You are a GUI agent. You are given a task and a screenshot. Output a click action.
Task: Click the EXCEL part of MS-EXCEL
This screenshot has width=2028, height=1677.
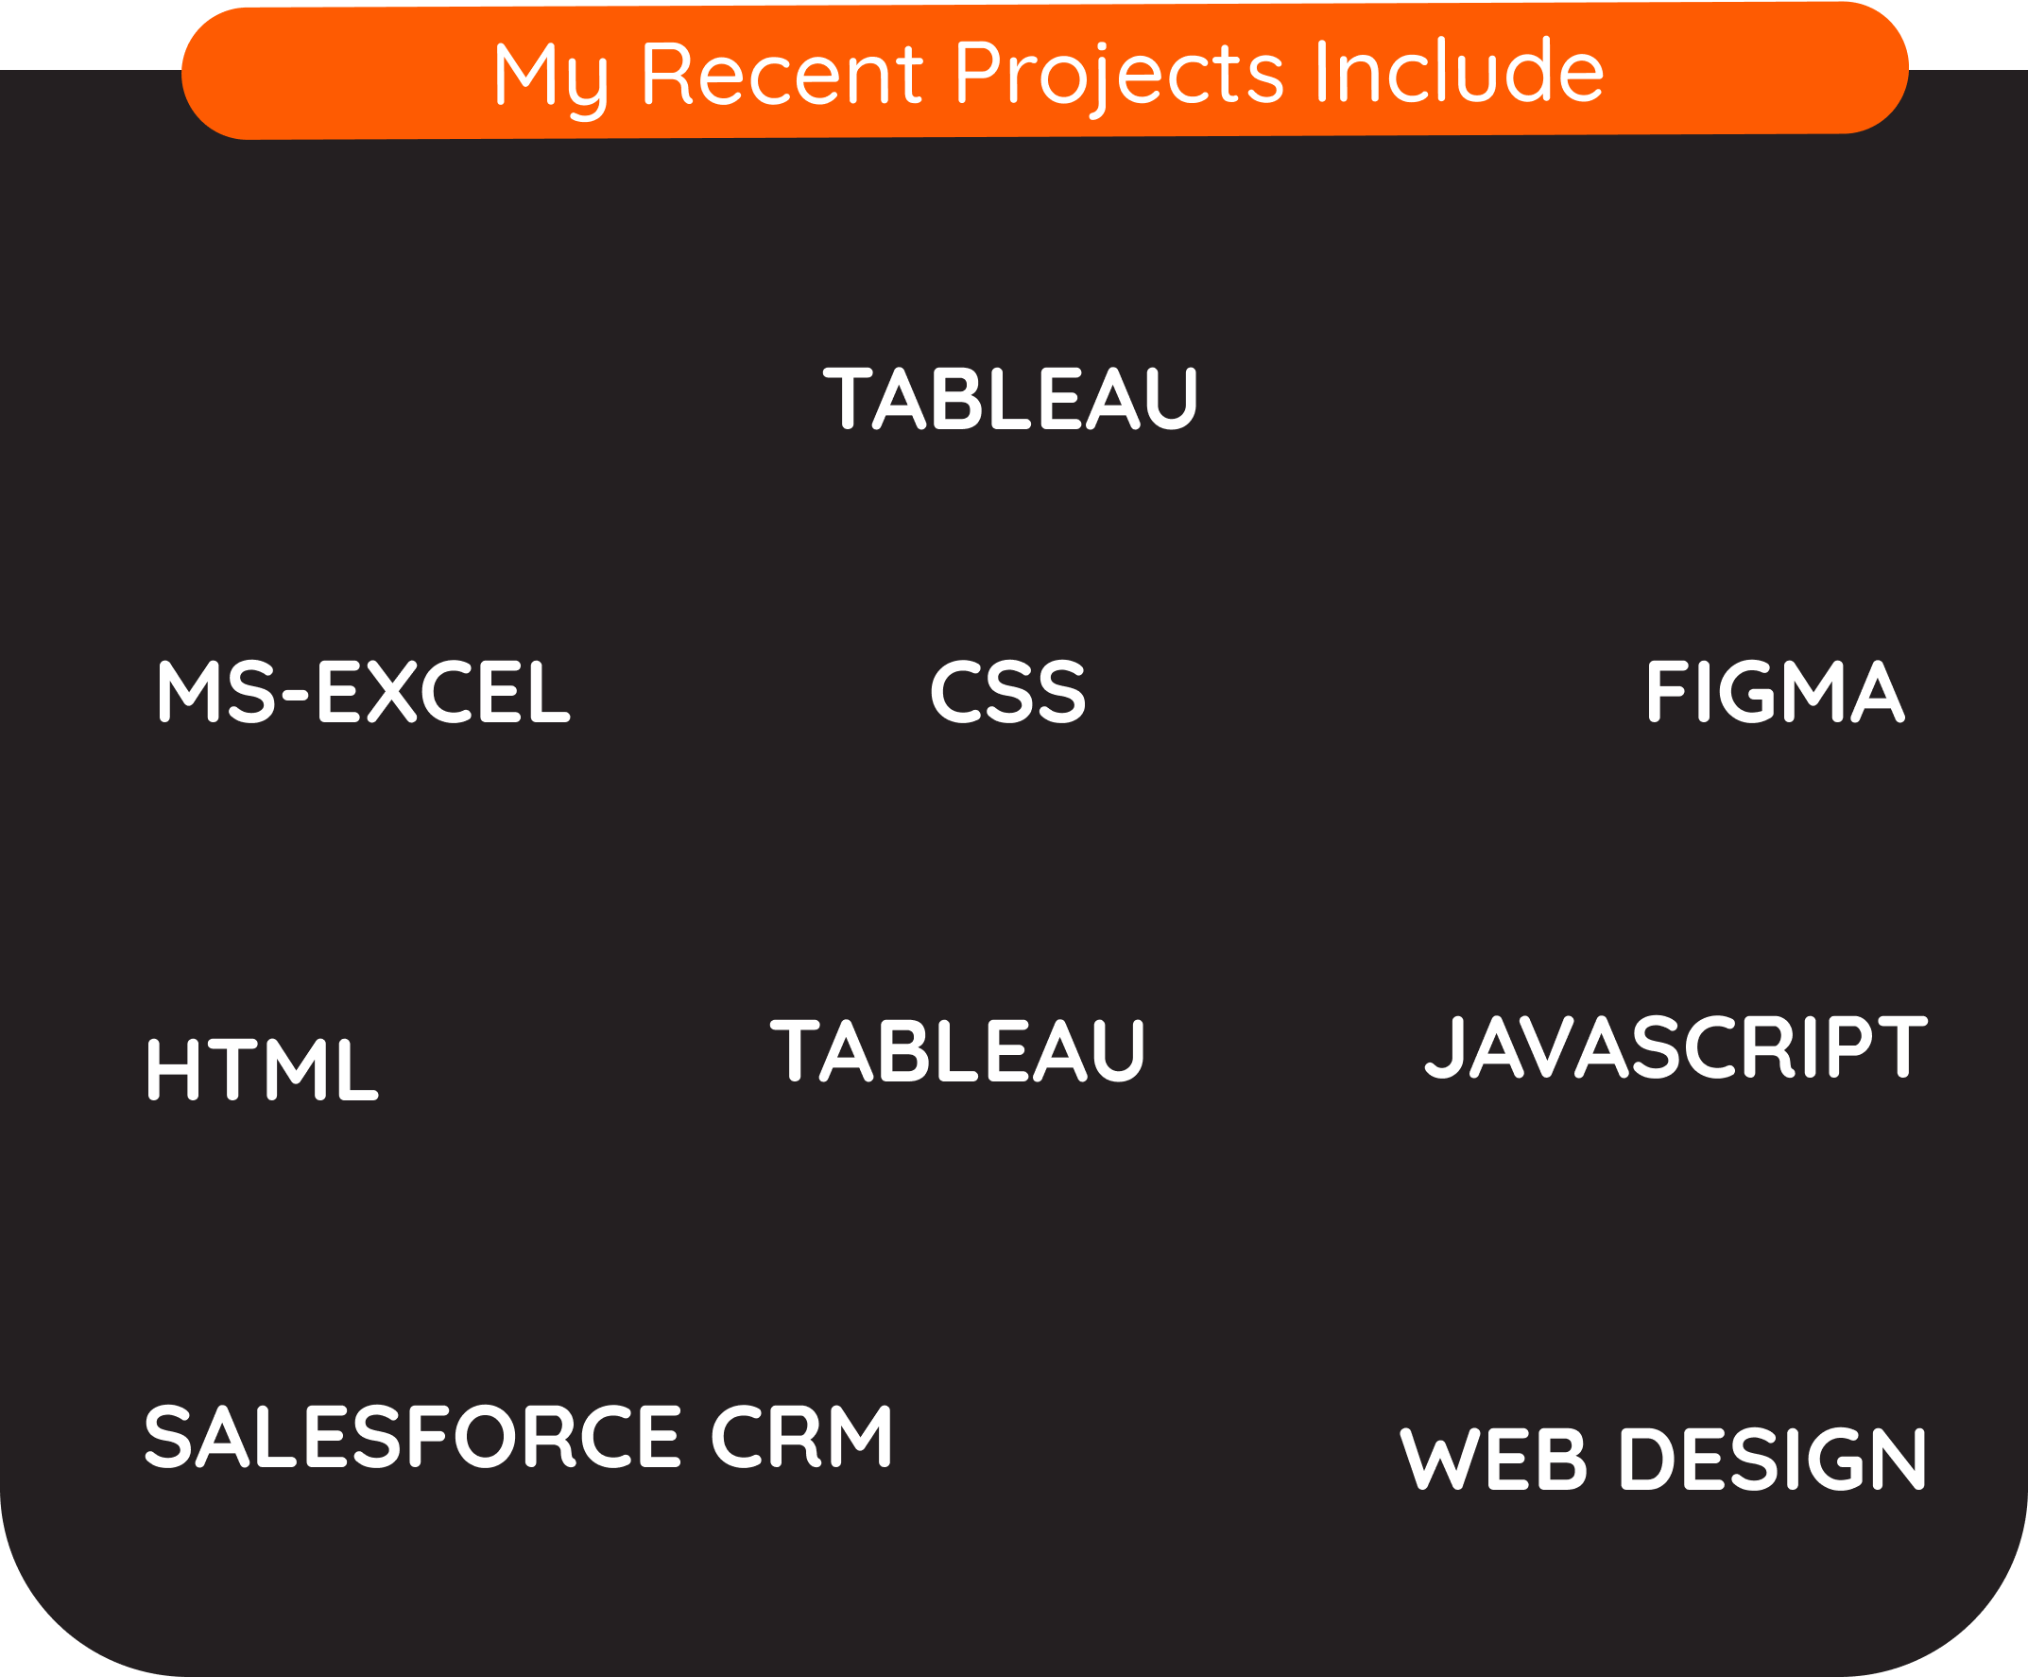pos(444,692)
